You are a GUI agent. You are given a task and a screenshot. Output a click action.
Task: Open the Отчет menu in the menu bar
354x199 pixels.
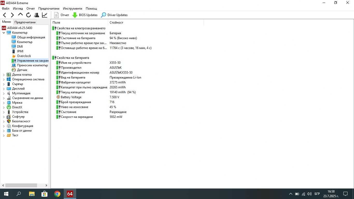click(31, 9)
